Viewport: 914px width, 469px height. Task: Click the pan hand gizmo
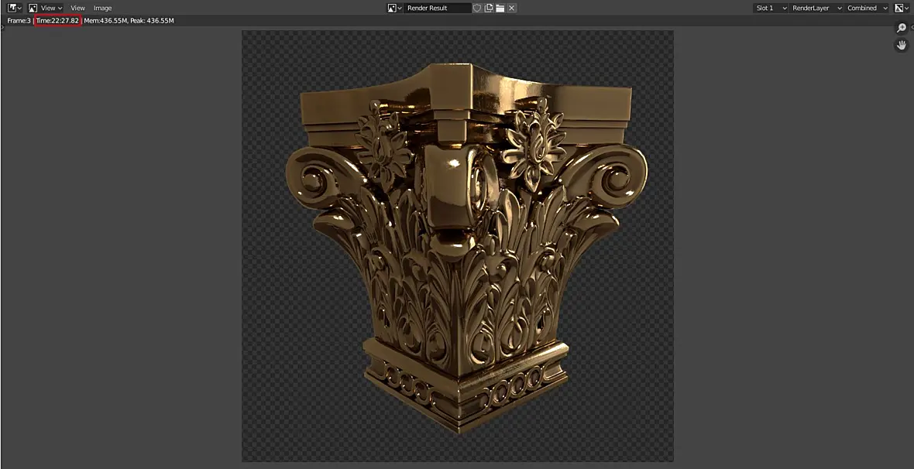click(901, 45)
